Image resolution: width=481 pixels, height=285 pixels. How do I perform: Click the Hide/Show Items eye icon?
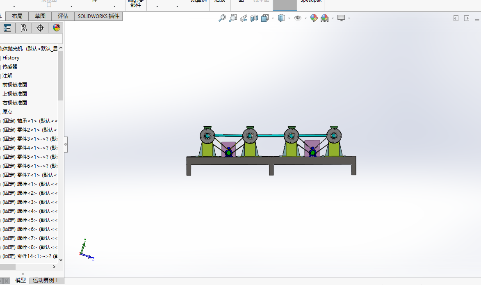tap(298, 18)
